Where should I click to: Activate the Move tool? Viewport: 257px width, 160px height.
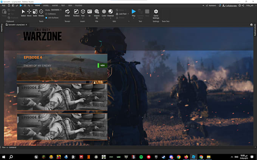(x=29, y=13)
